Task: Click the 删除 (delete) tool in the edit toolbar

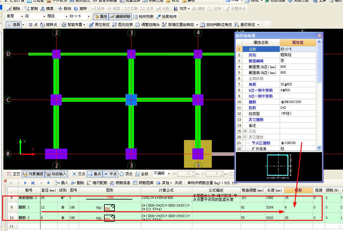Action: point(14,9)
